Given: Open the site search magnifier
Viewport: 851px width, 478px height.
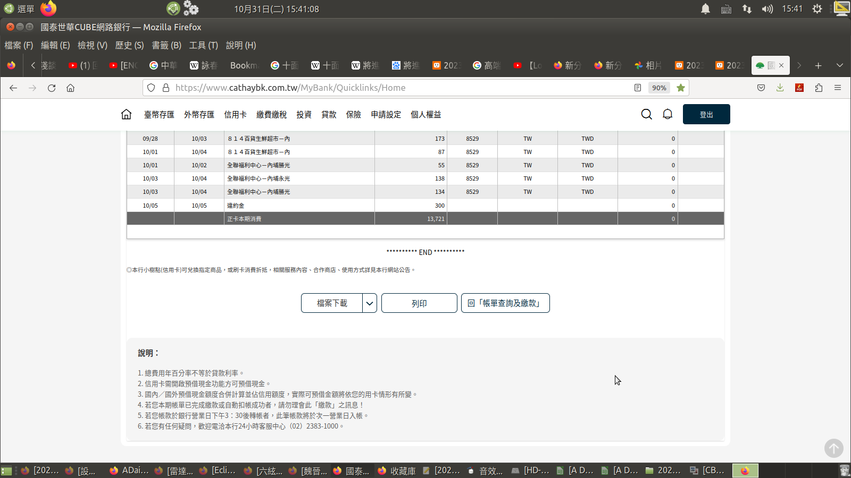Looking at the screenshot, I should [x=646, y=114].
